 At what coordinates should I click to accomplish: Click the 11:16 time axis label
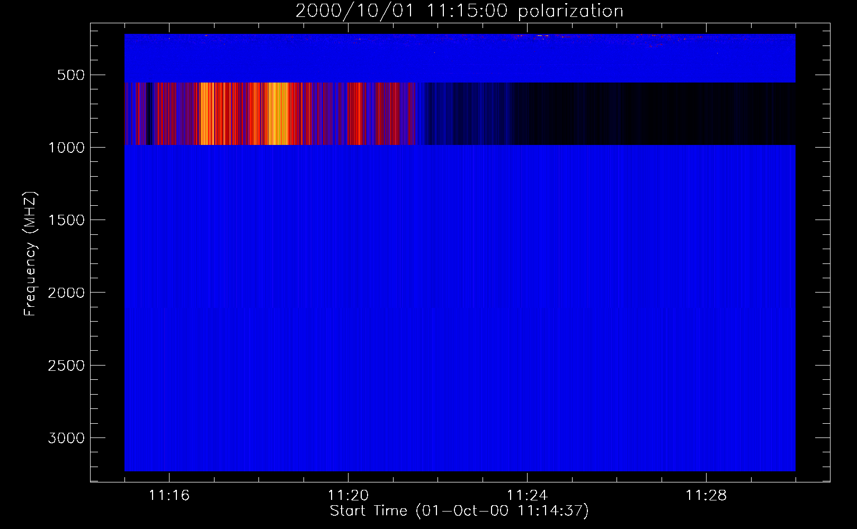point(169,495)
